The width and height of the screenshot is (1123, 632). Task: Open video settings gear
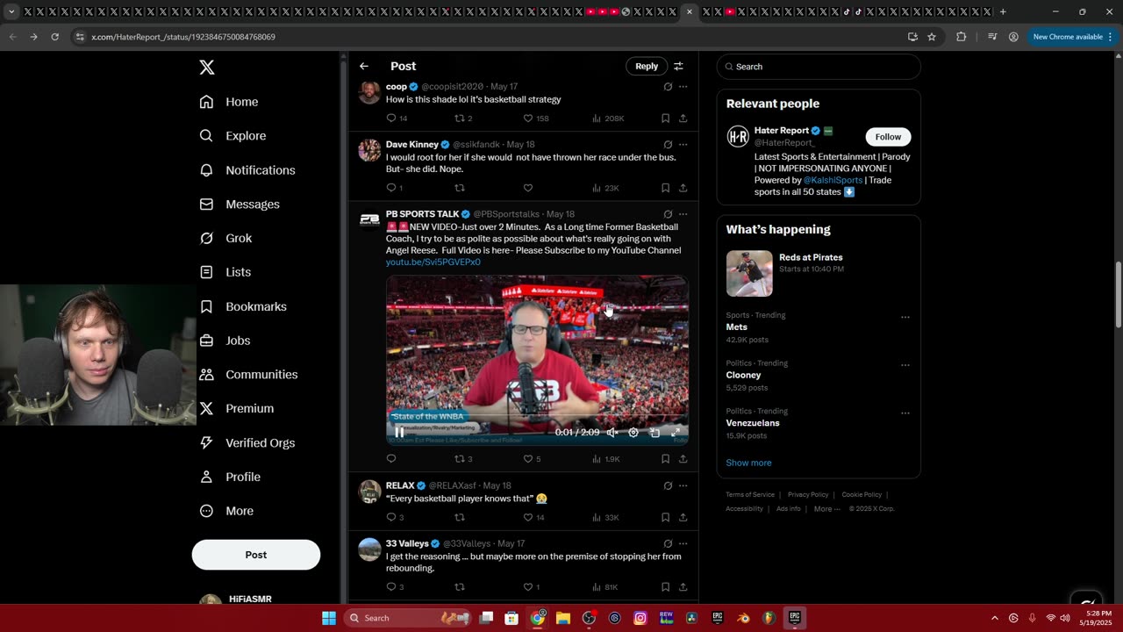click(633, 432)
